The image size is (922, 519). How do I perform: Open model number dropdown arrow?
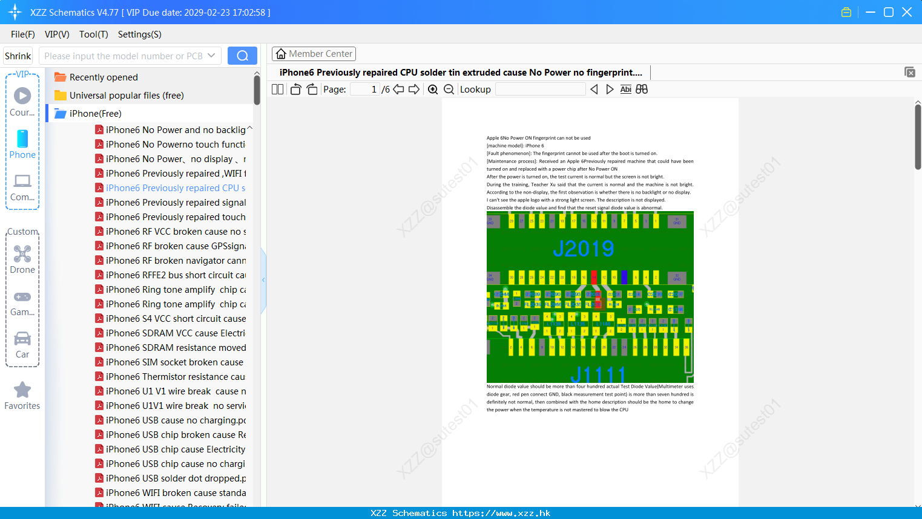tap(211, 56)
